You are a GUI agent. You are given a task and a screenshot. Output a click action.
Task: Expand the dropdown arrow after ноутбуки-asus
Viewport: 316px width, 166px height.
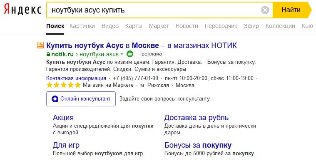[122, 54]
